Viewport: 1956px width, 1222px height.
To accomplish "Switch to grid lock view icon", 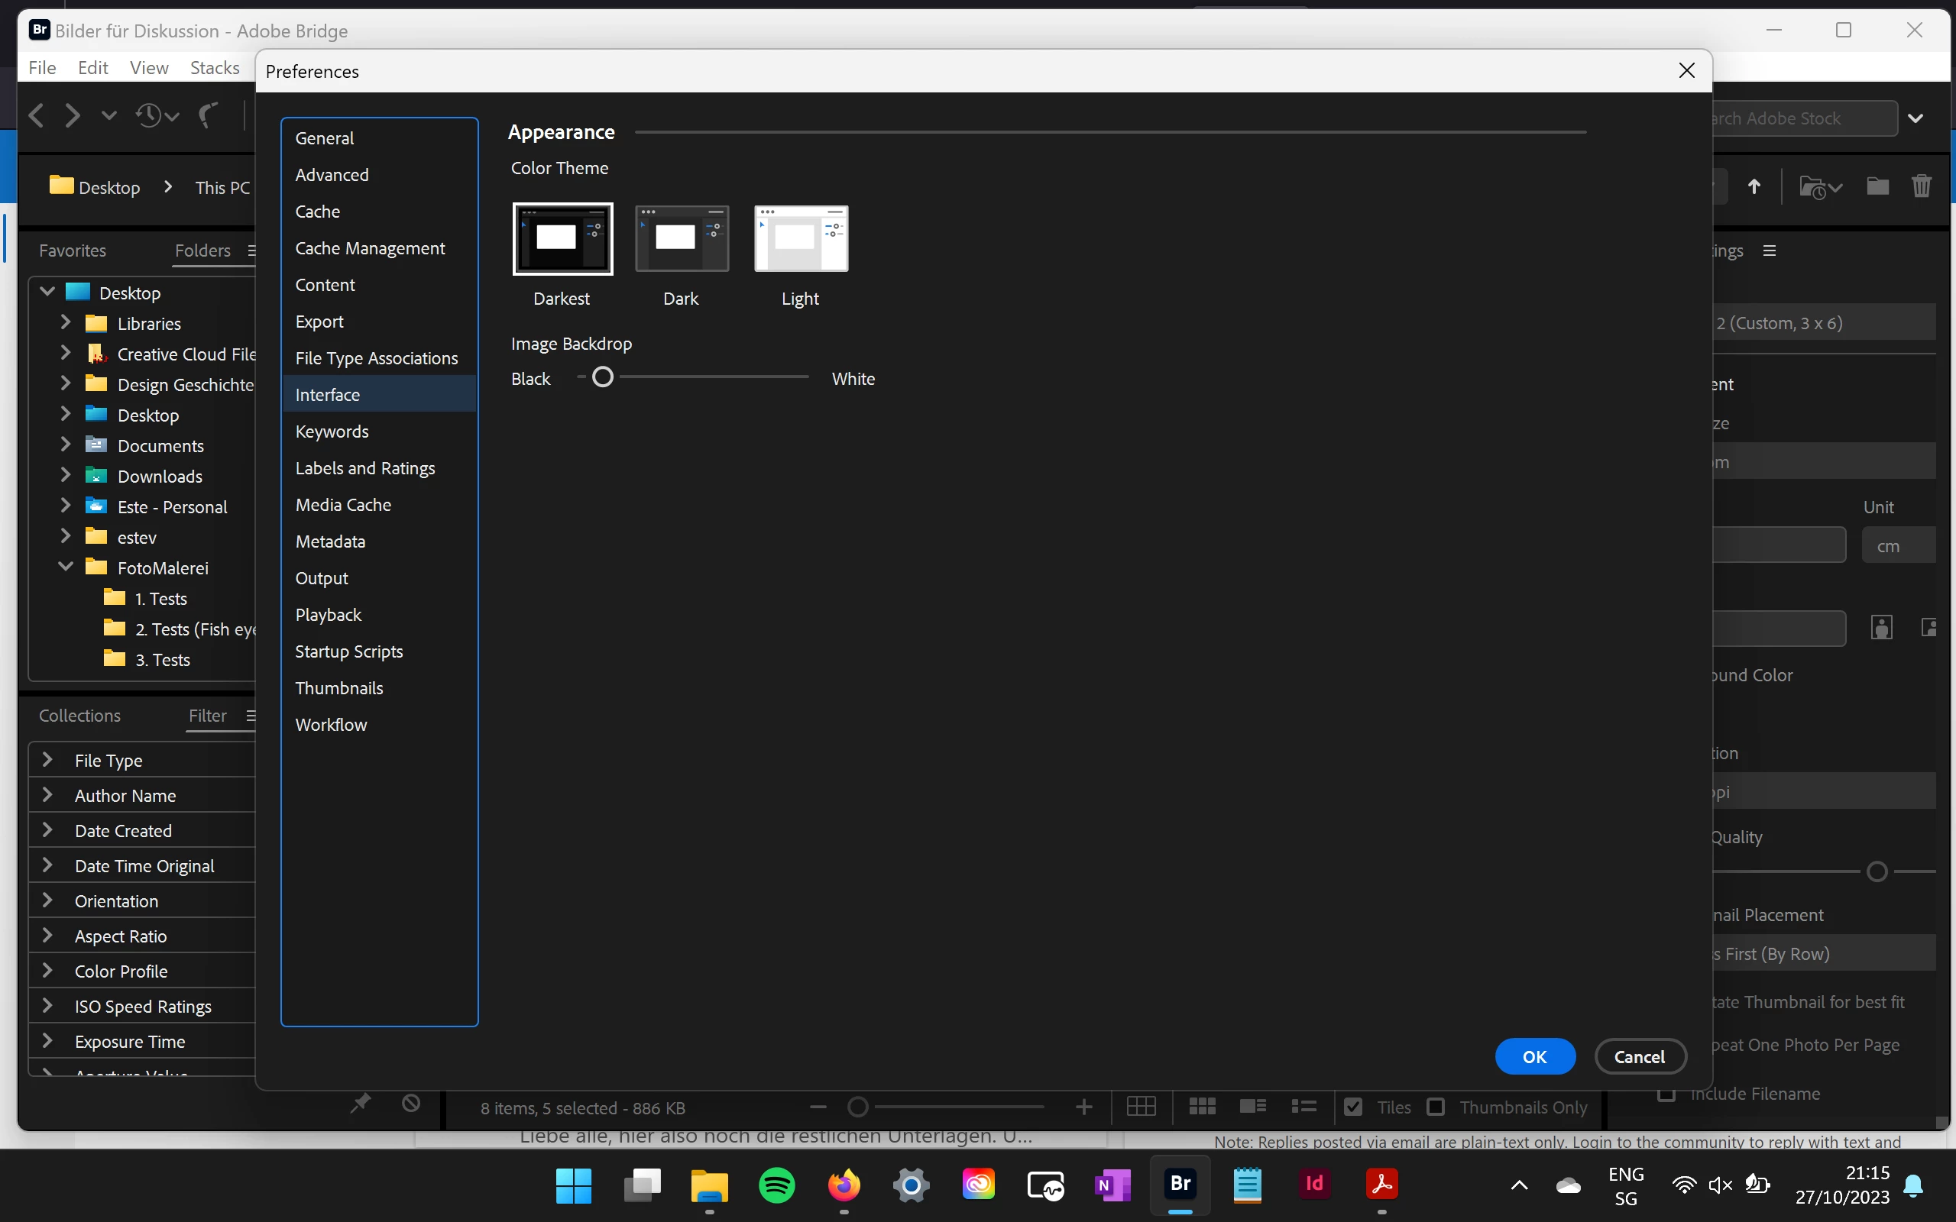I will (1141, 1107).
